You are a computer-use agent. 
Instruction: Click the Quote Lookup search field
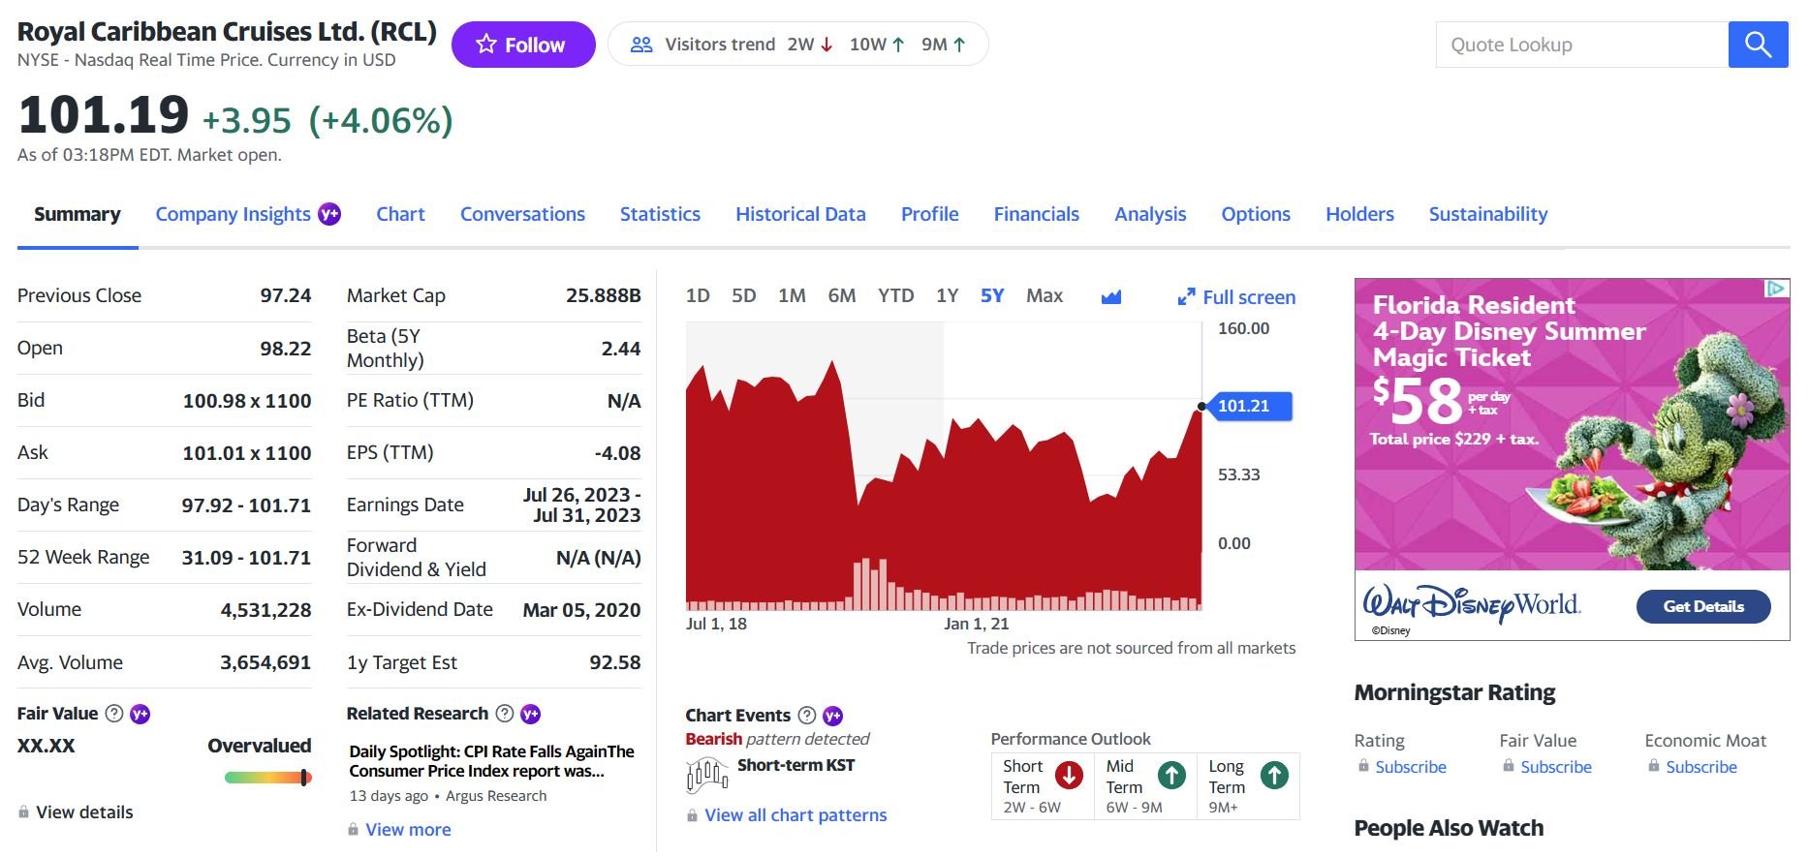point(1582,45)
